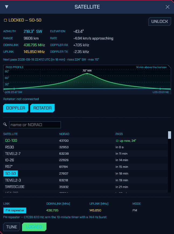This screenshot has height=234, width=174.
Task: Click NORAD number 27607
Action: point(64,173)
